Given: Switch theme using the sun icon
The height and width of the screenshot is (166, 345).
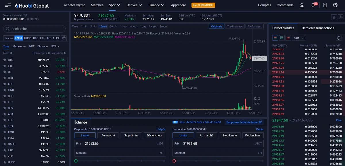Looking at the screenshot, I should [x=340, y=17].
